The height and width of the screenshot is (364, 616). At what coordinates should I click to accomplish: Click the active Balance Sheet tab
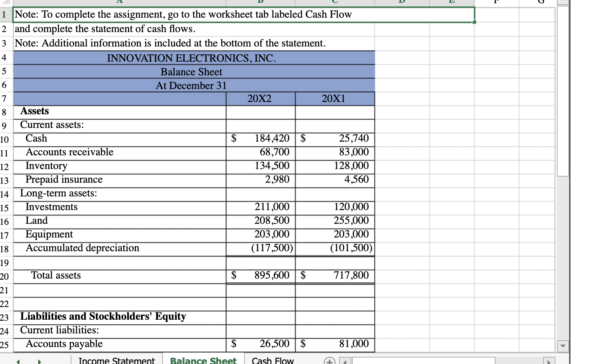click(203, 360)
